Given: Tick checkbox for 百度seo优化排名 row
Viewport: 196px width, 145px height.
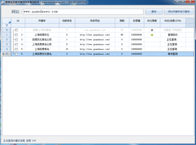Looking at the screenshot, I should 16,30.
